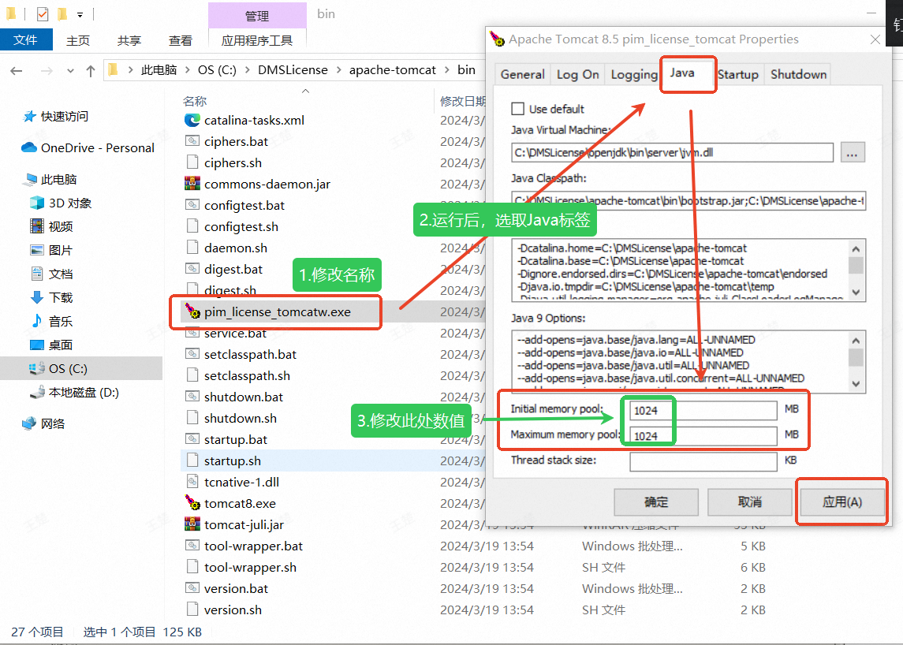
Task: Click the Network icon in sidebar
Action: click(x=29, y=424)
